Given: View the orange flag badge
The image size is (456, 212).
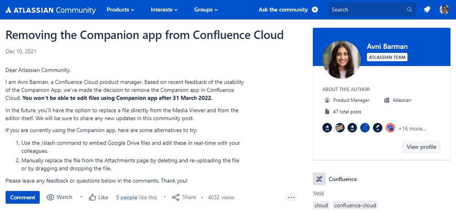Looking at the screenshot, I should [390, 127].
